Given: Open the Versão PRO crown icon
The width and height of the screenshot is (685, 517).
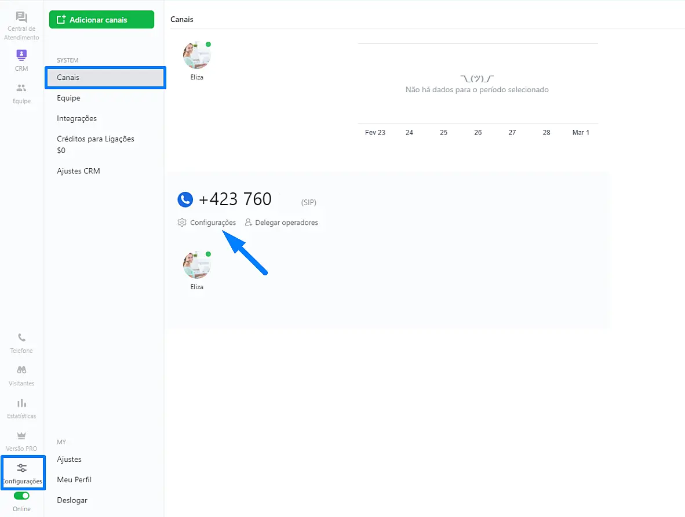Looking at the screenshot, I should pos(21,436).
